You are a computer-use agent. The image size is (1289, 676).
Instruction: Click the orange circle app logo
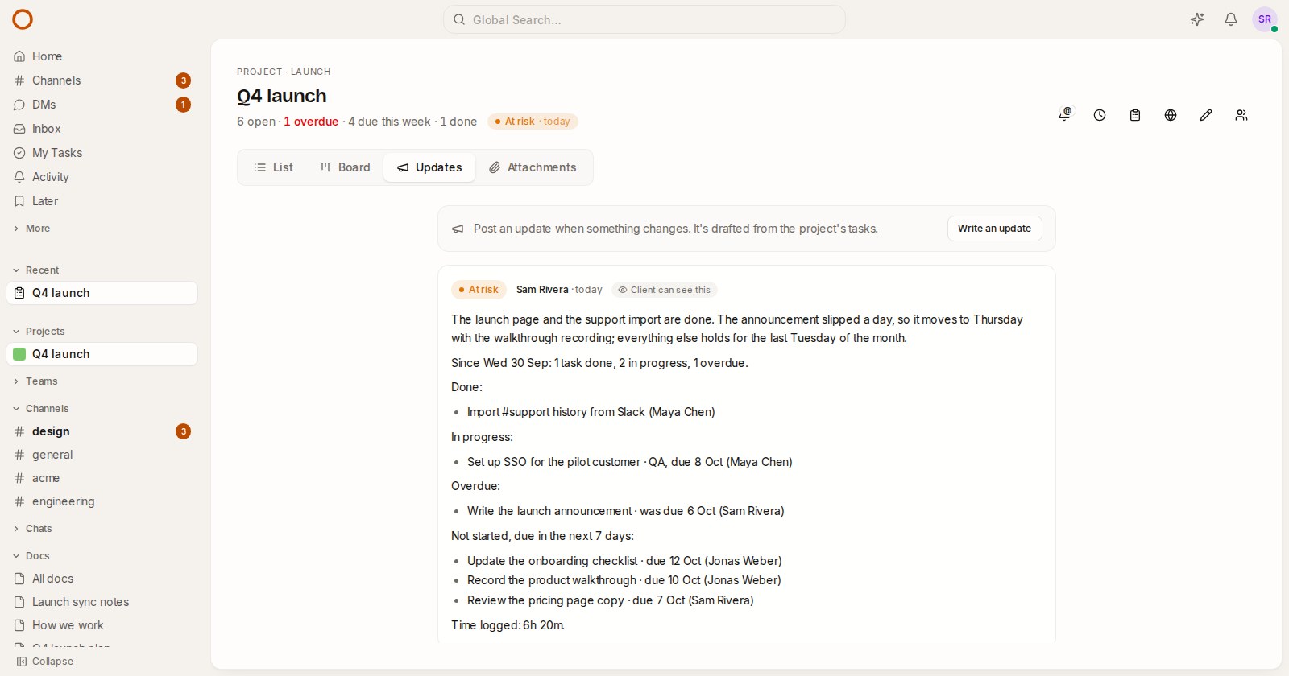pyautogui.click(x=23, y=19)
